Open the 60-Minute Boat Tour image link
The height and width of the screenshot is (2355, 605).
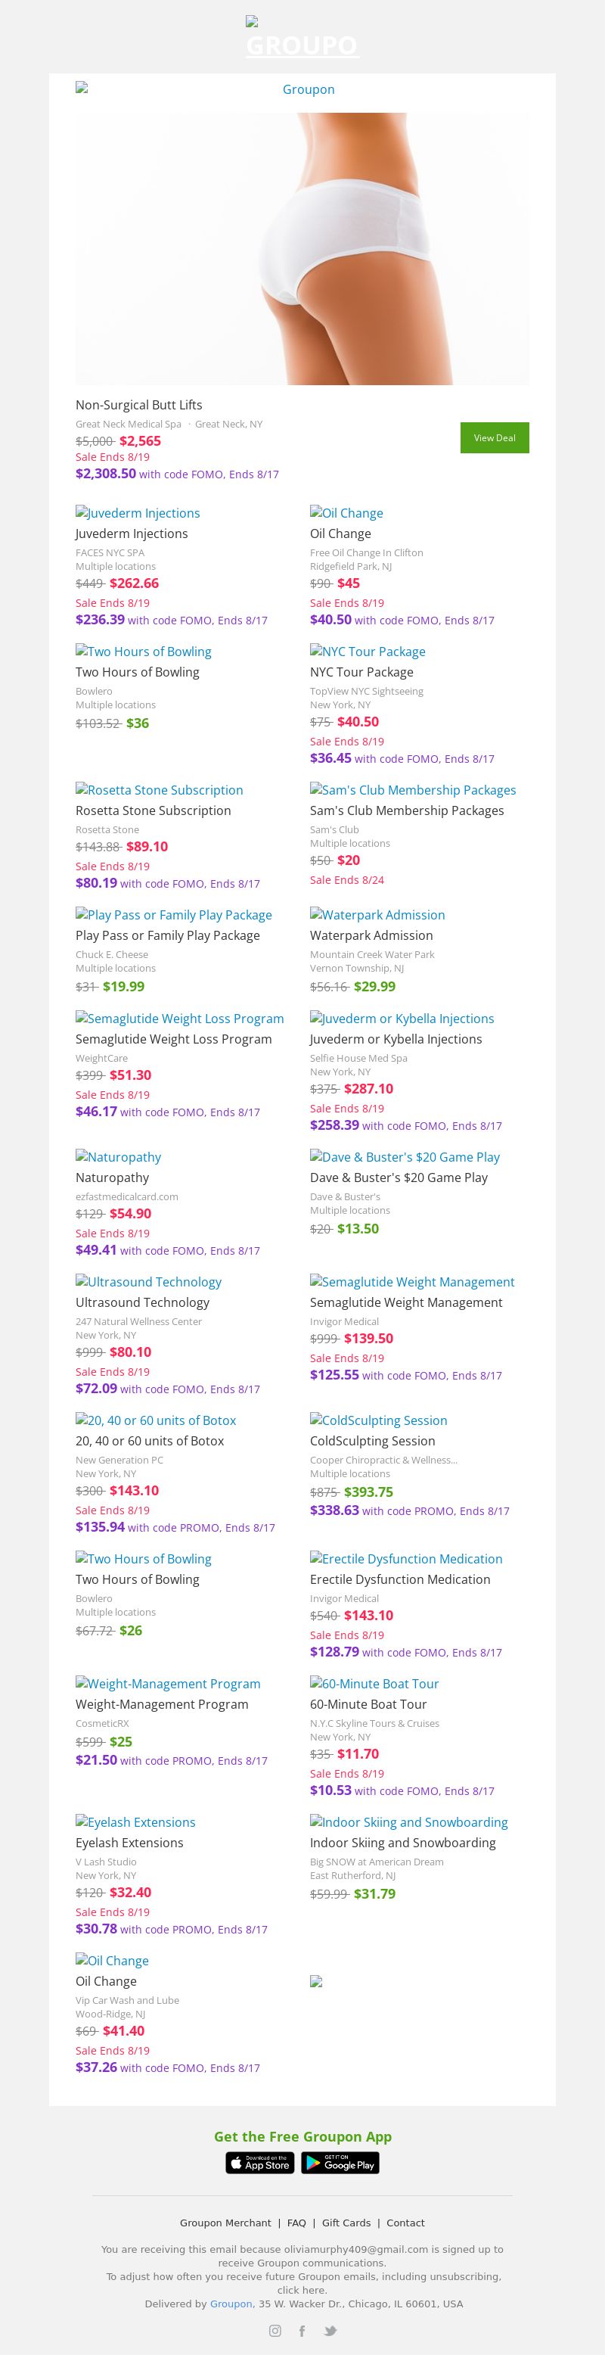tap(374, 1684)
